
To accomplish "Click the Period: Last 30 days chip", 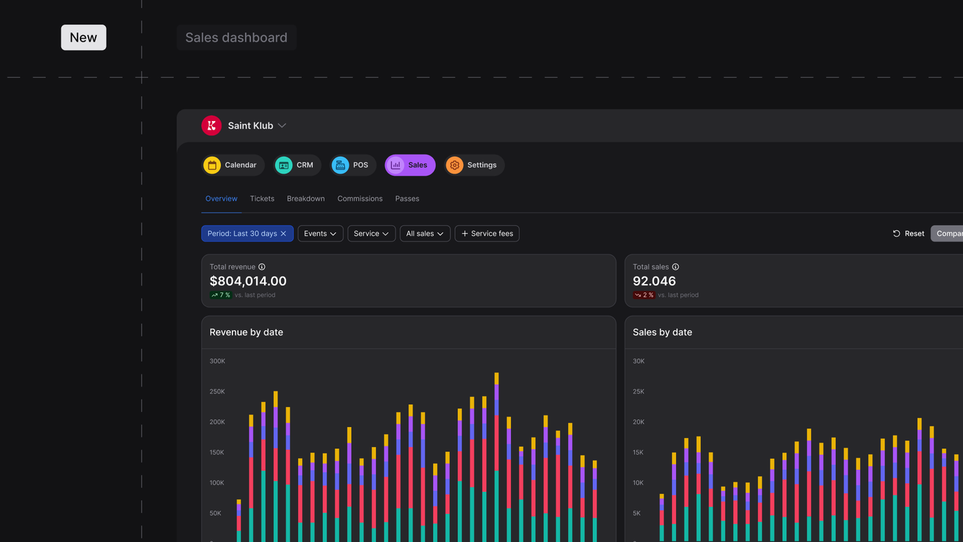I will [x=248, y=234].
